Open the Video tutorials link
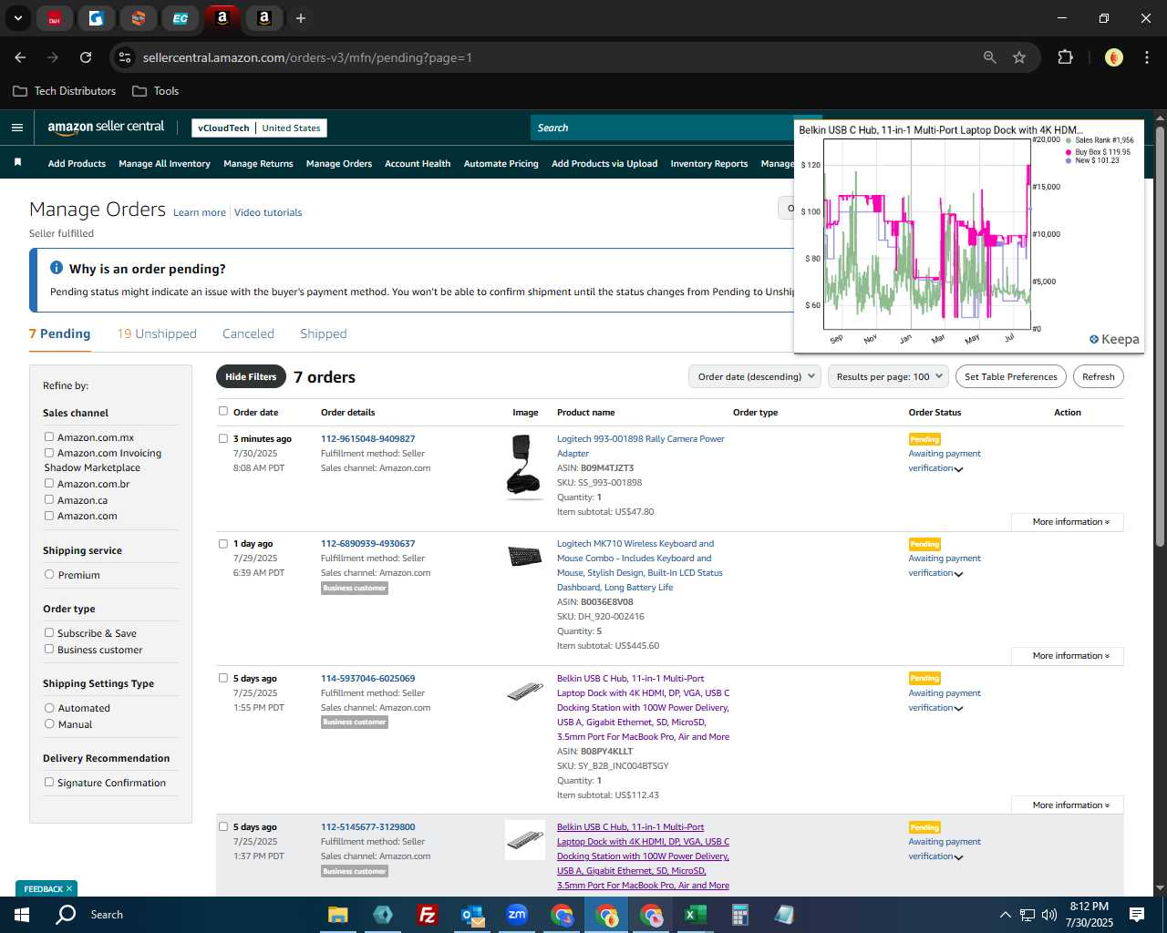 coord(268,212)
